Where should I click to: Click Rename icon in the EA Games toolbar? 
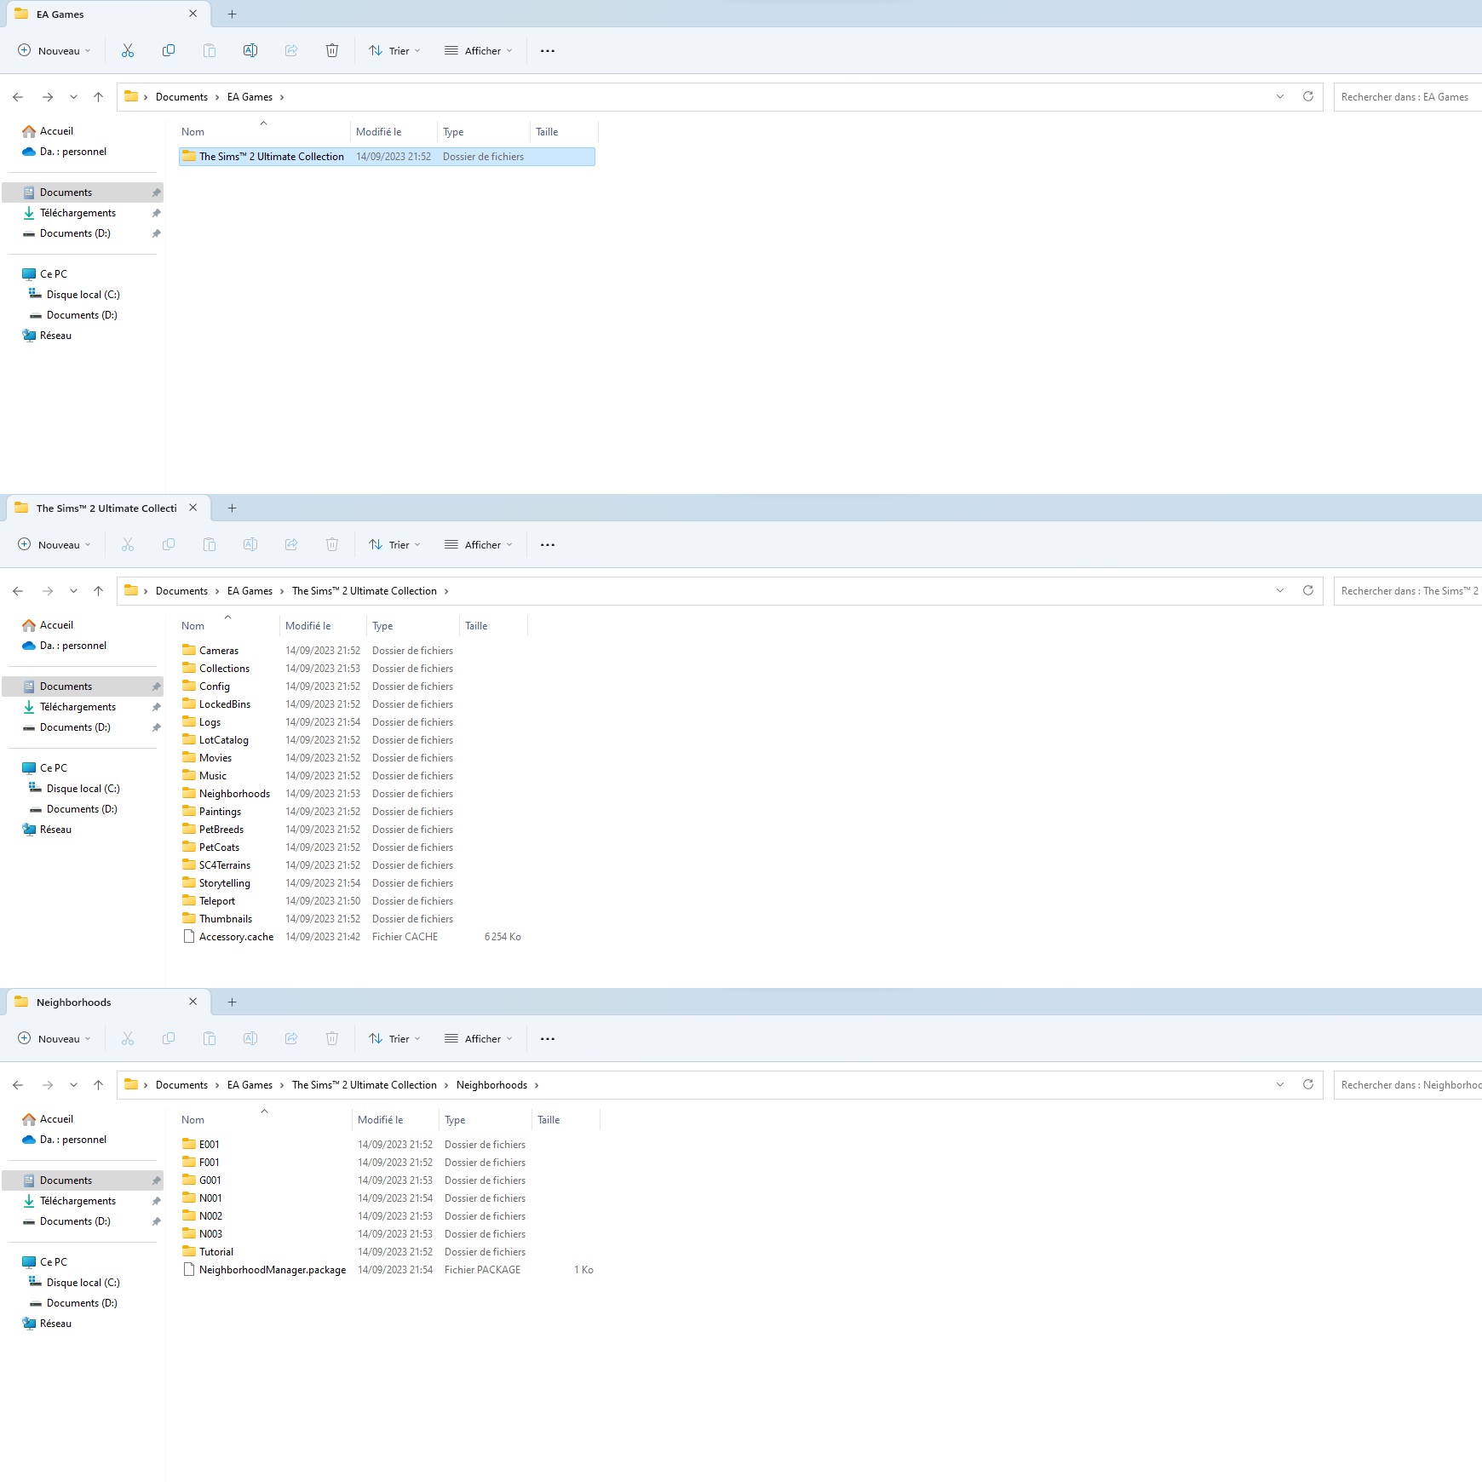[x=250, y=51]
